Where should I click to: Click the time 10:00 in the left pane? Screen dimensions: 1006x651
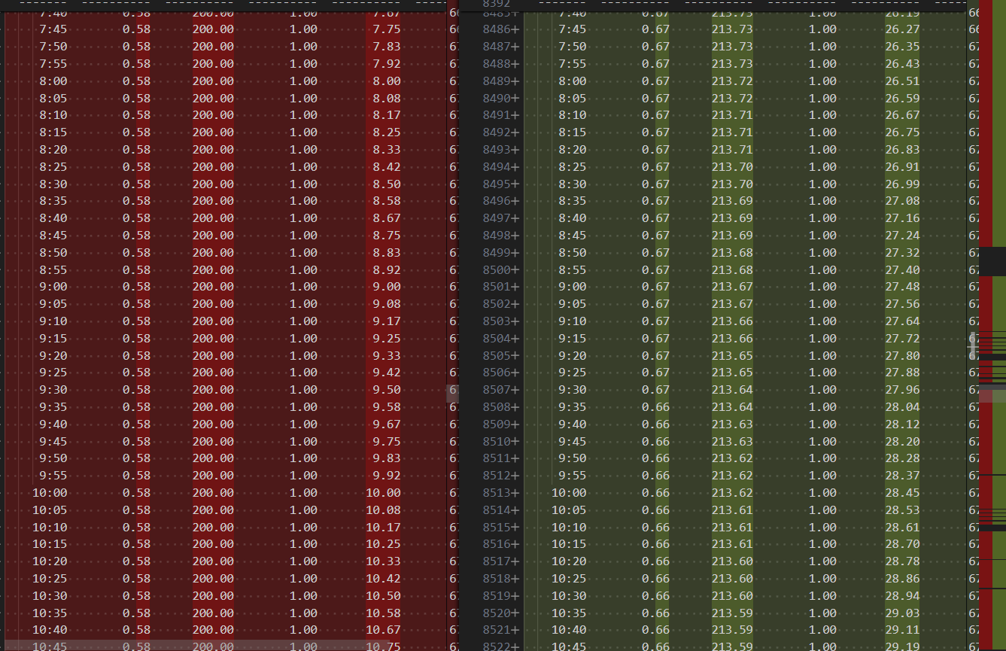click(50, 493)
